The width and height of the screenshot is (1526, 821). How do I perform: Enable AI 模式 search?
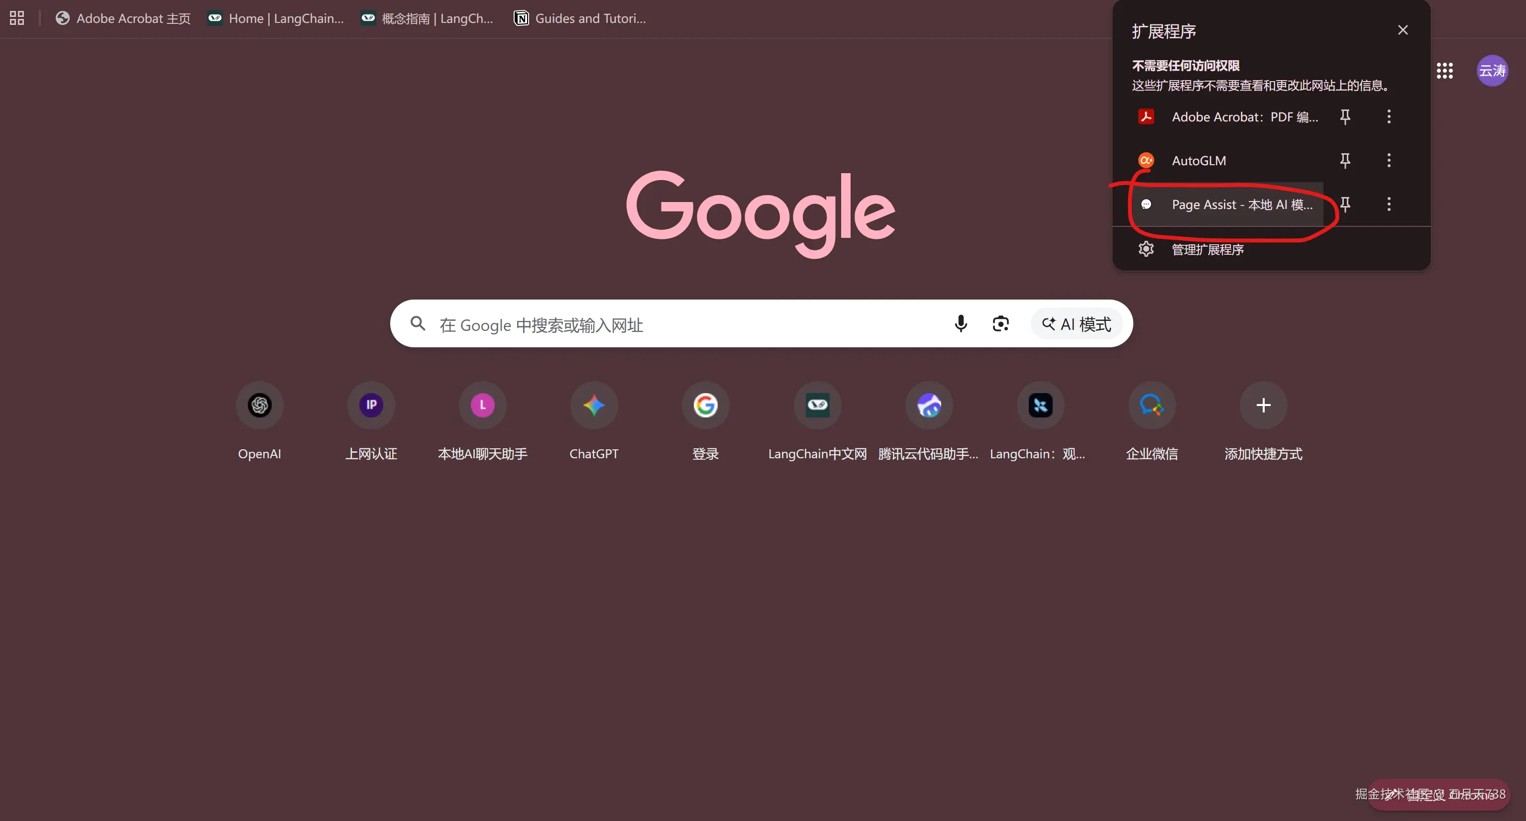(1077, 323)
